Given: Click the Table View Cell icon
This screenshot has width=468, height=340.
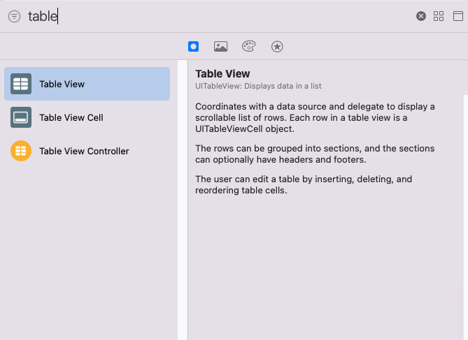Looking at the screenshot, I should pyautogui.click(x=21, y=117).
